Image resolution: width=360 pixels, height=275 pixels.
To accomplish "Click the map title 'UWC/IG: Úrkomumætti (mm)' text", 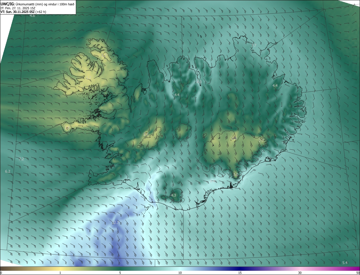I will point(37,4).
